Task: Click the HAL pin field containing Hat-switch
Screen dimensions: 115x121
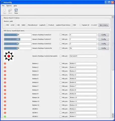Action: click(x=83, y=56)
